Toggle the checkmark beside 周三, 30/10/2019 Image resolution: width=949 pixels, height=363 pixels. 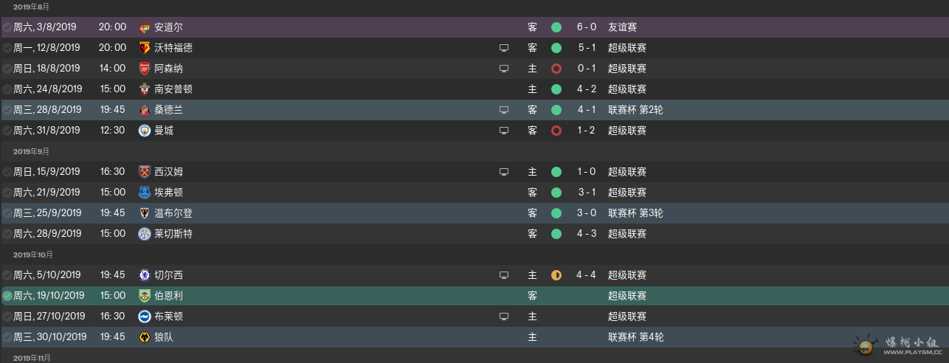7,337
